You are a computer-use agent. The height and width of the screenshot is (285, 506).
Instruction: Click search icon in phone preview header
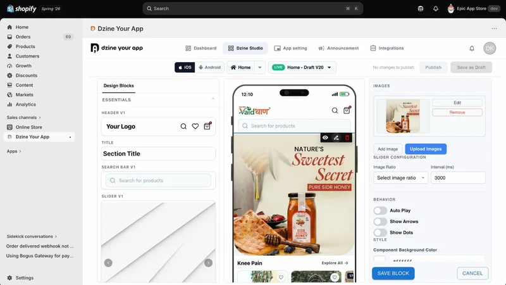click(x=335, y=110)
